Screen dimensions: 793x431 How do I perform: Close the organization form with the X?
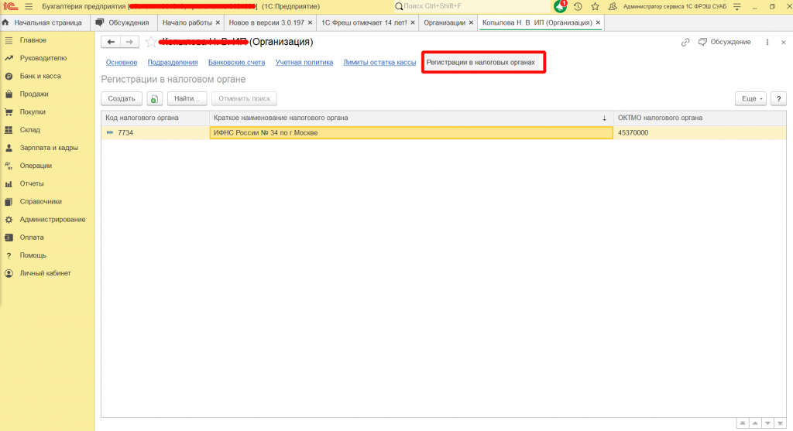pyautogui.click(x=784, y=42)
